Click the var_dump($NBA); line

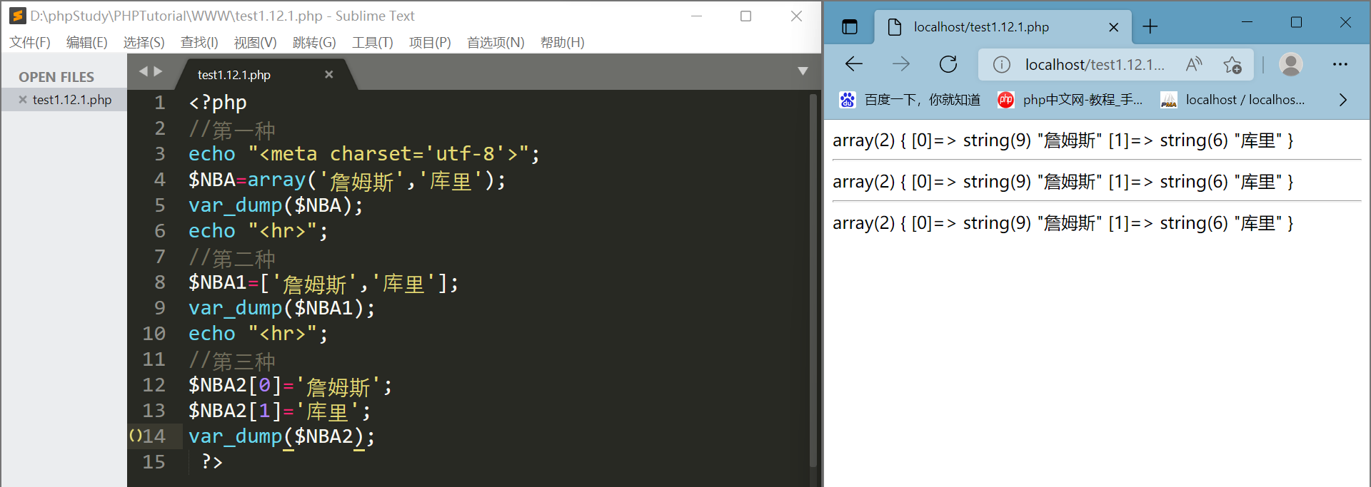pos(276,205)
